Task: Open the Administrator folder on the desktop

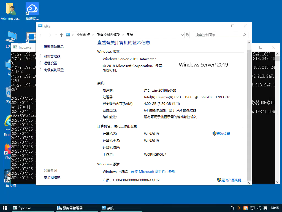Action: point(11,11)
